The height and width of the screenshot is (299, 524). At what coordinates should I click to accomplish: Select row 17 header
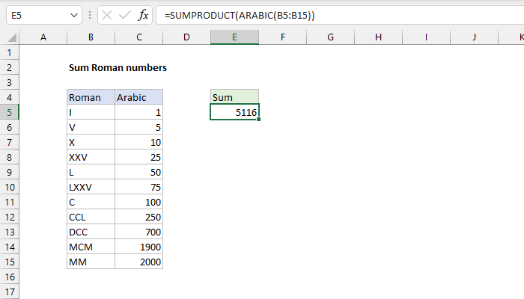(9, 292)
